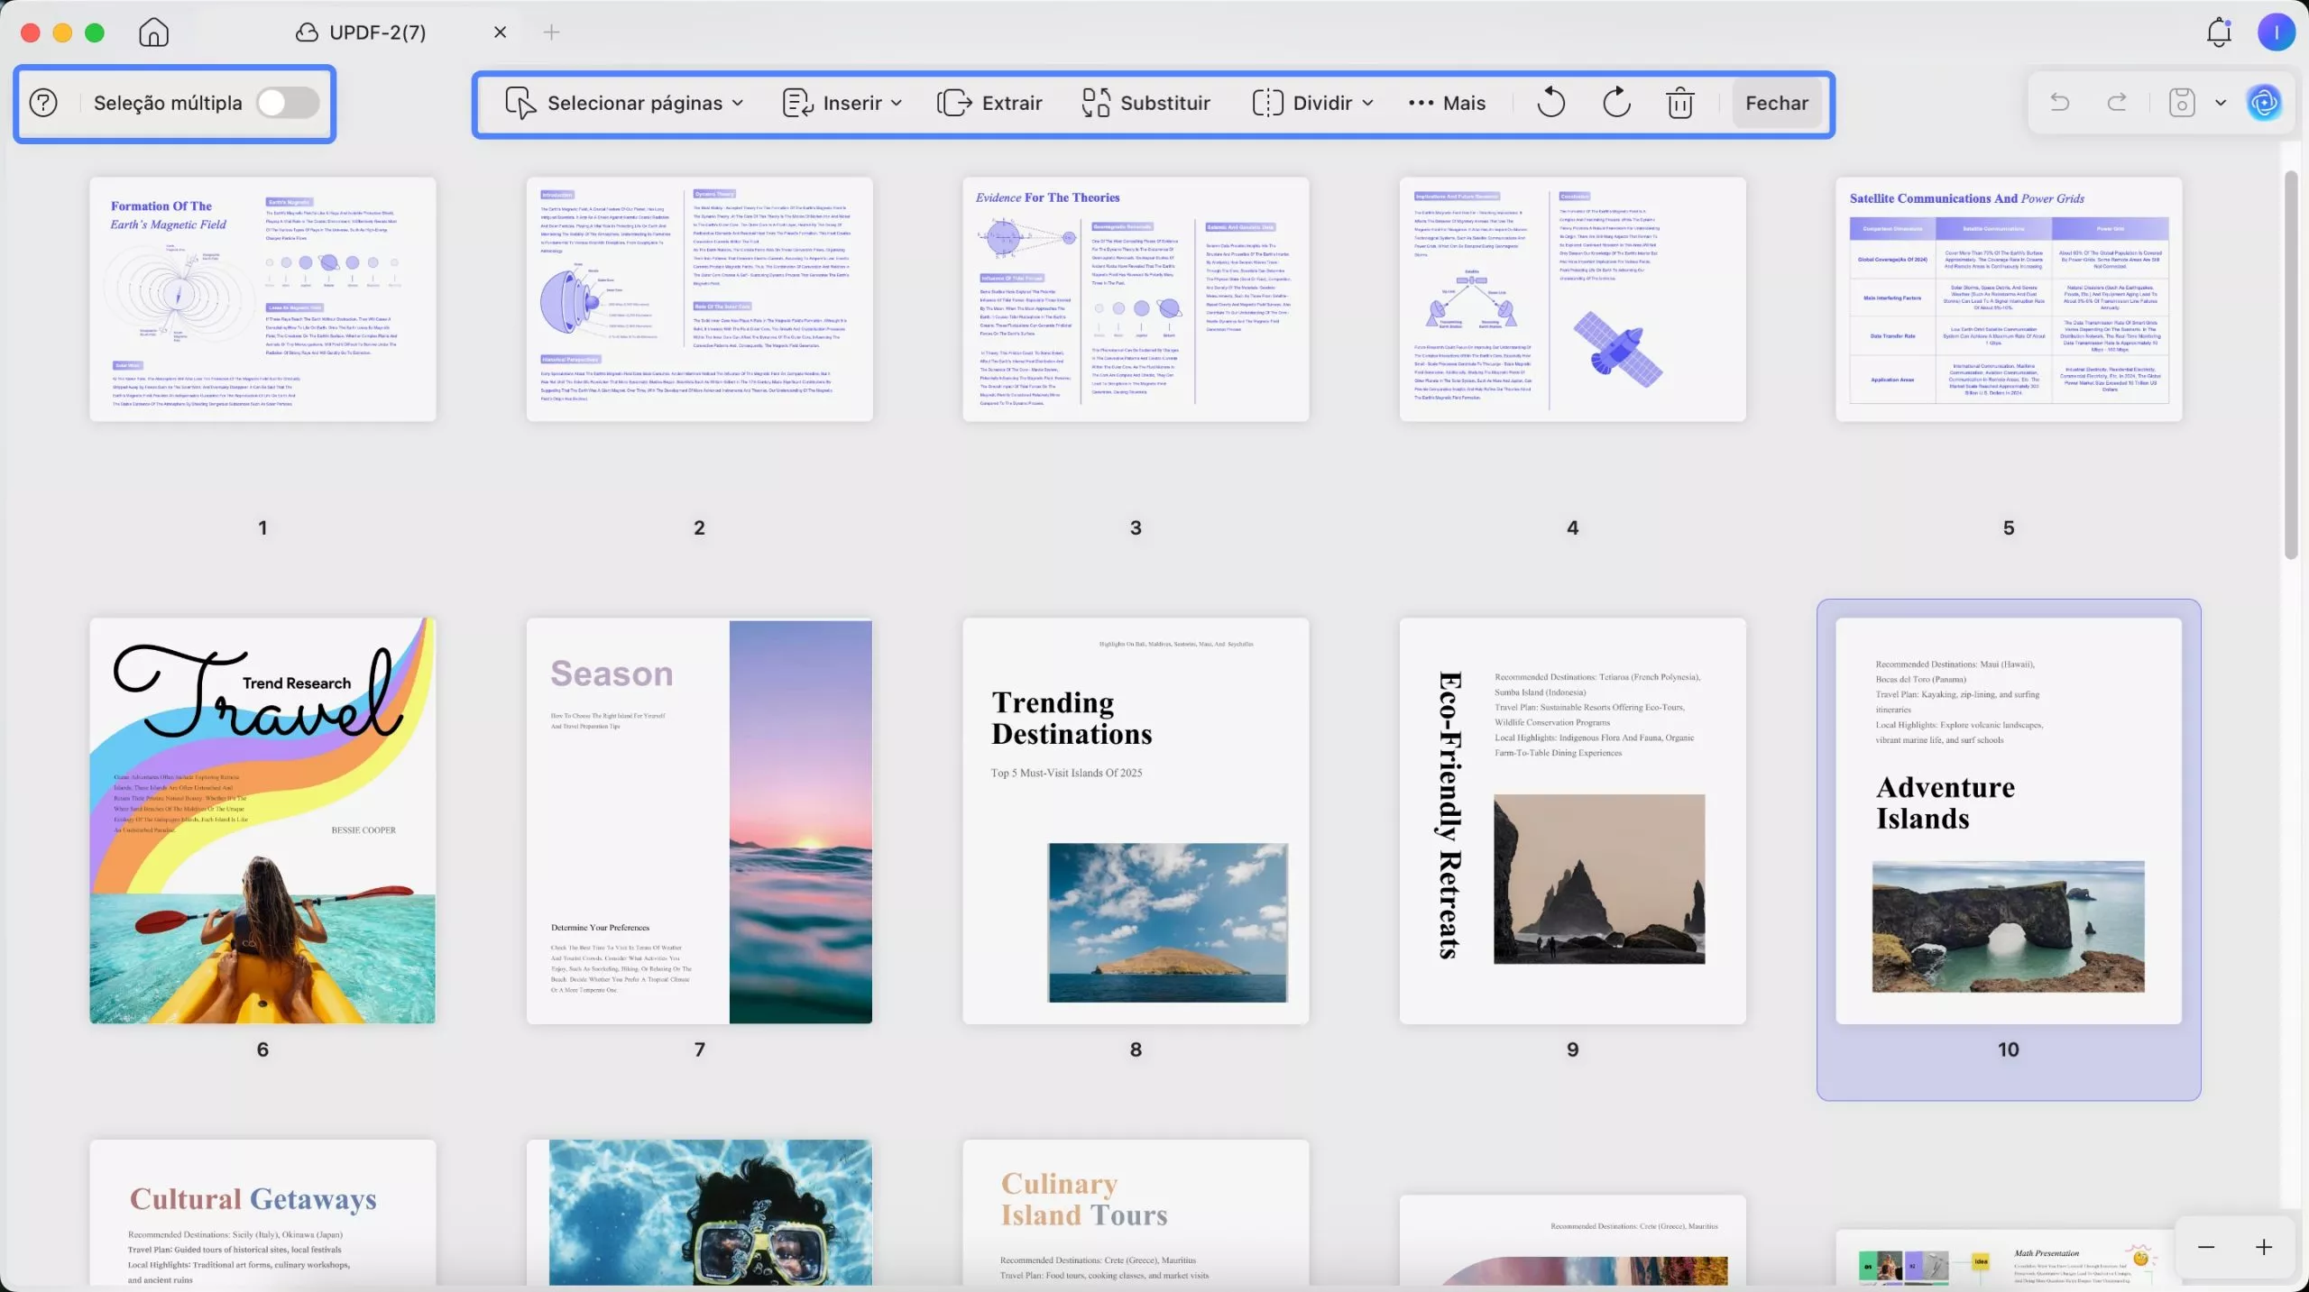Select the Culinary Island Tours thumbnail

tap(1136, 1213)
